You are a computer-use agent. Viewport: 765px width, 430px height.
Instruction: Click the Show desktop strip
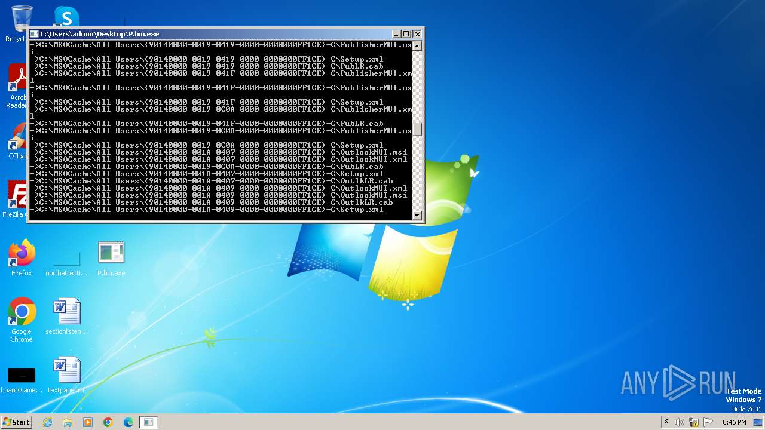click(x=758, y=422)
